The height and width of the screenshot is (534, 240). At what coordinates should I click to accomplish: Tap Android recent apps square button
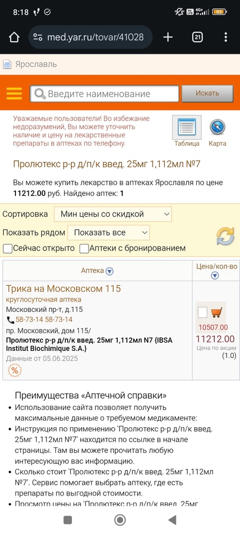(68, 520)
